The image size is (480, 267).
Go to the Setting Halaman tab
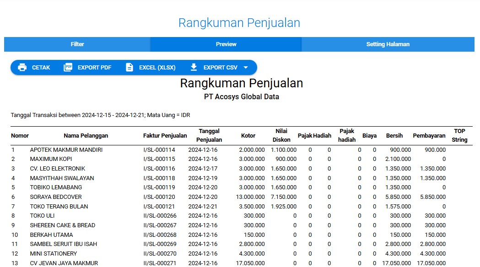[388, 44]
